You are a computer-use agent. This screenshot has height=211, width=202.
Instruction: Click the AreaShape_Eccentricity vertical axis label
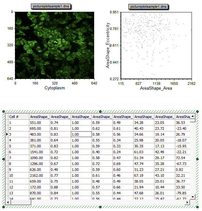pos(108,45)
